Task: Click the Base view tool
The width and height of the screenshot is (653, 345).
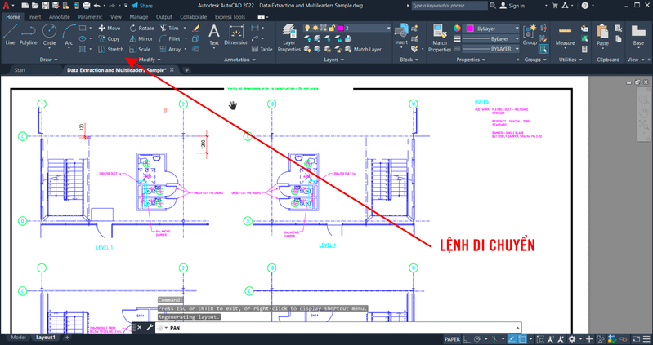Action: (638, 35)
